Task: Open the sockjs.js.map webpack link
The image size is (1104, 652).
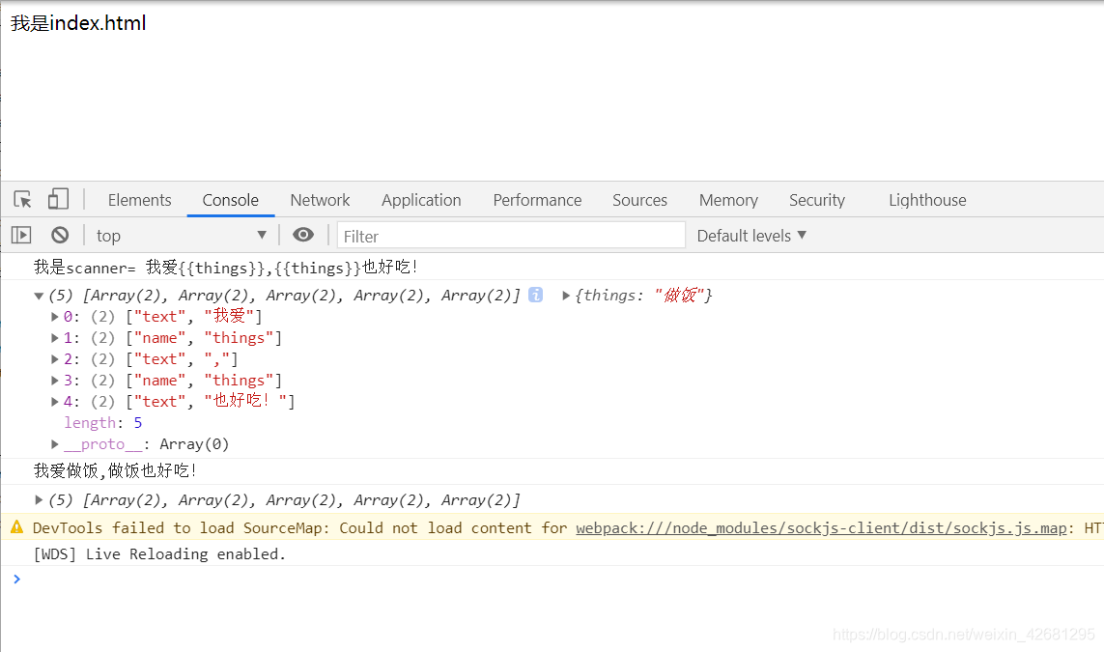Action: click(x=821, y=528)
